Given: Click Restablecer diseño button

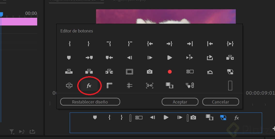Looking at the screenshot, I should [90, 102].
